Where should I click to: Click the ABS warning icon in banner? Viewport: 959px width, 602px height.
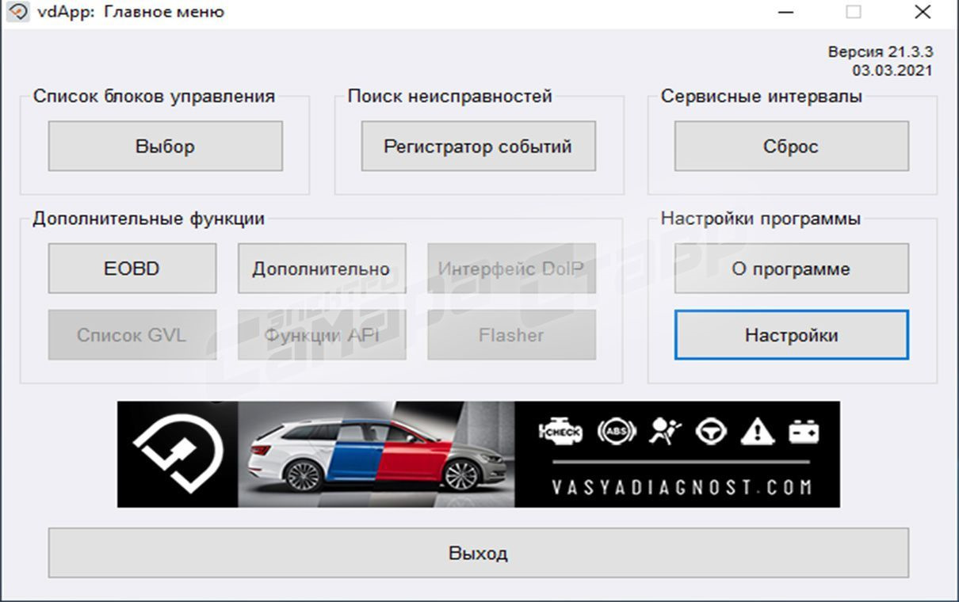tap(617, 432)
